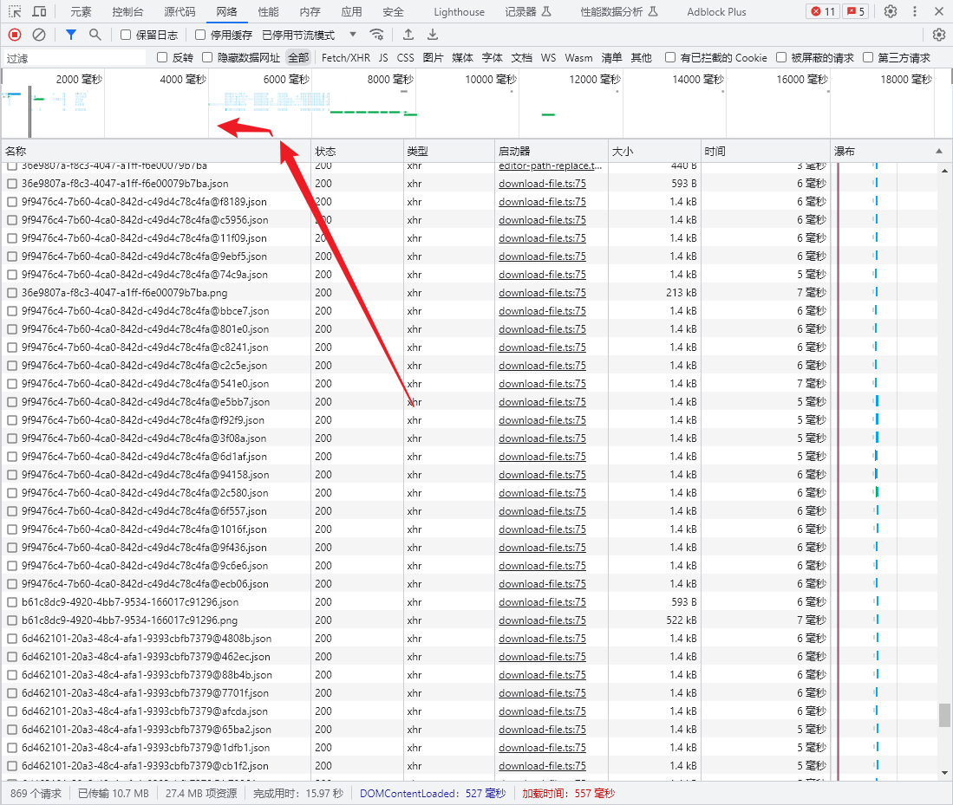Sort by 状态 column header
The height and width of the screenshot is (805, 953).
click(x=356, y=151)
